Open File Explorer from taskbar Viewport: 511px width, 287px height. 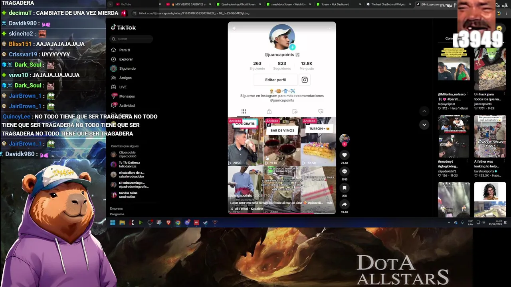tap(122, 222)
